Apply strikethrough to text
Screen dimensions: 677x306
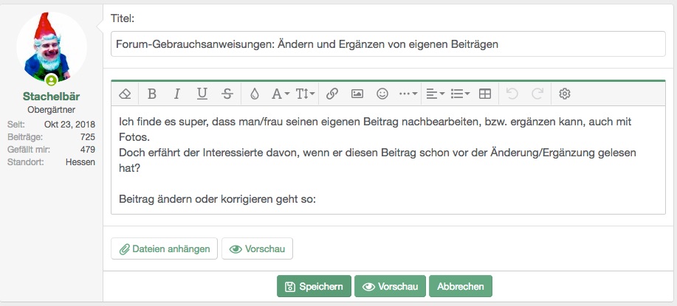click(227, 94)
